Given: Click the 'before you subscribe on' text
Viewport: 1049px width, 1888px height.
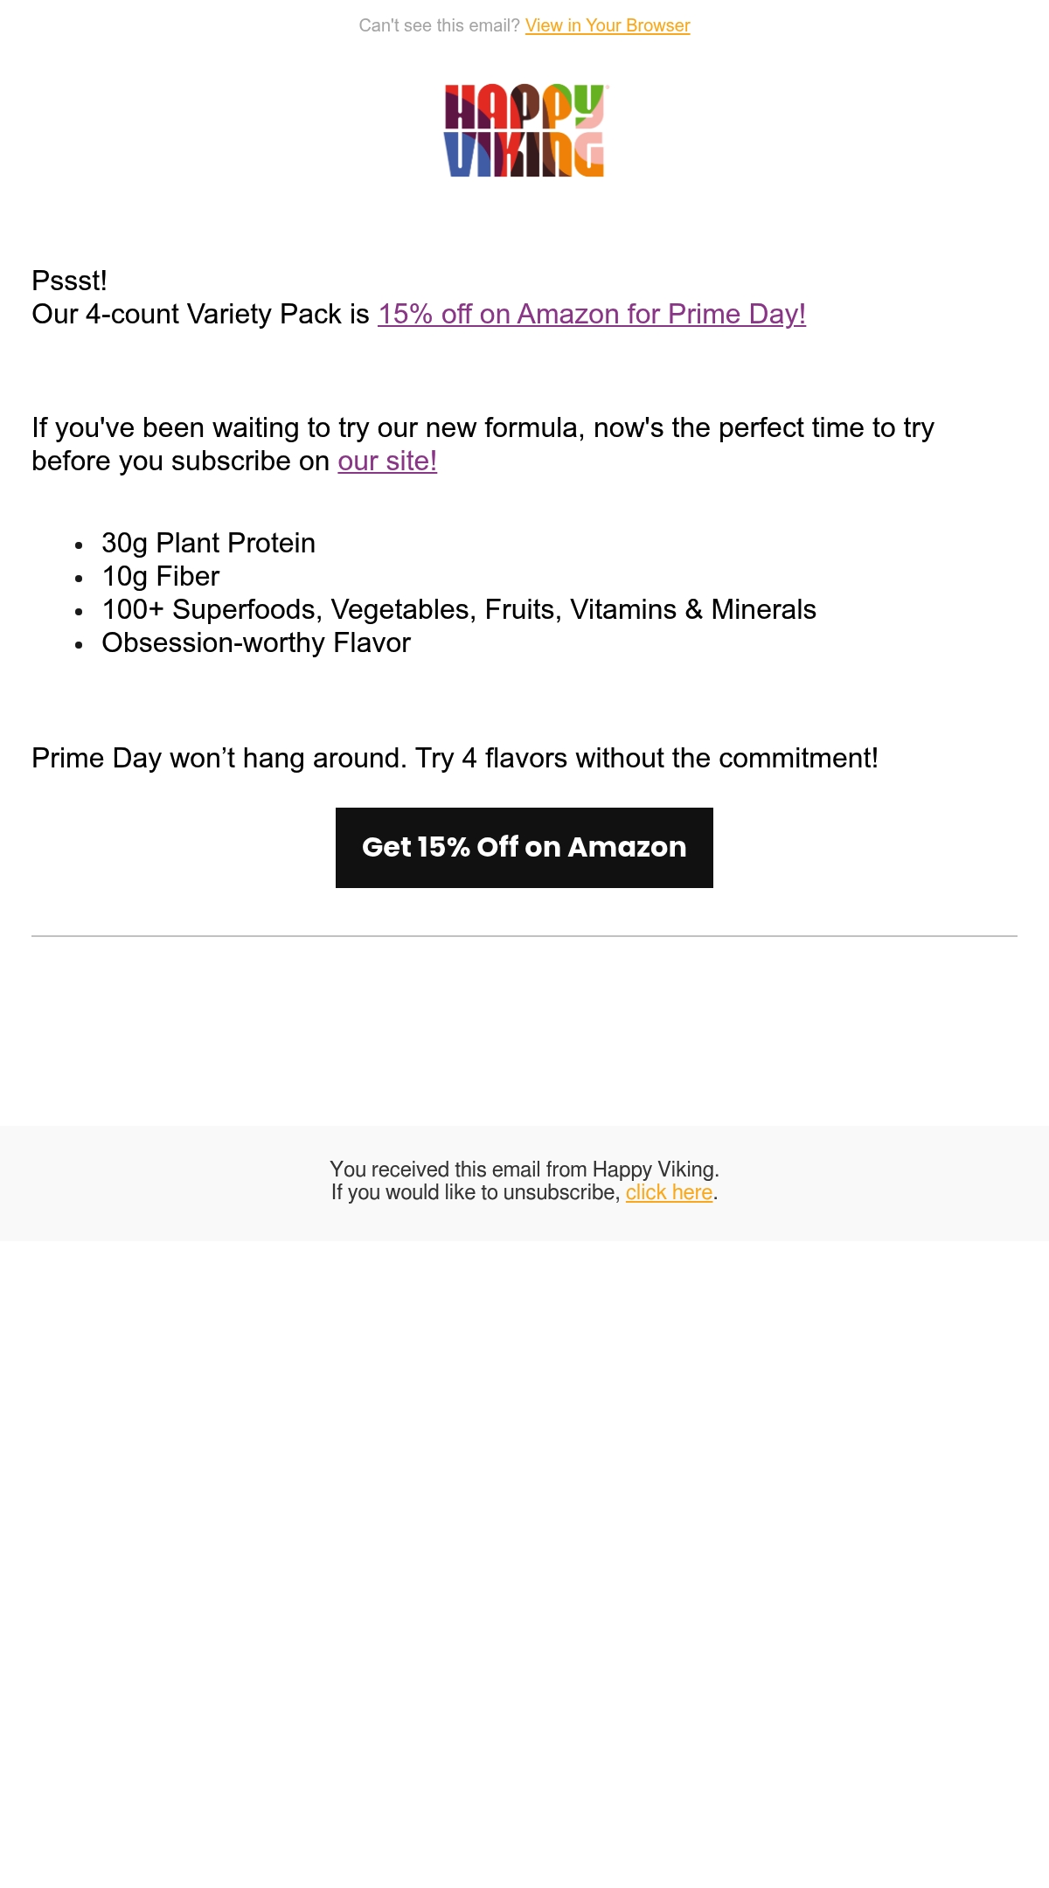Looking at the screenshot, I should click(181, 461).
